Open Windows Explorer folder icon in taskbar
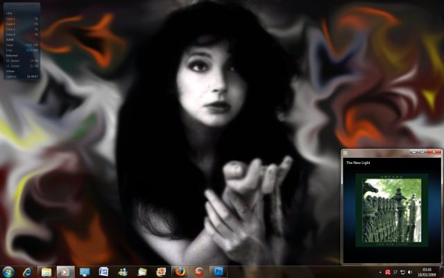The width and height of the screenshot is (444, 278). tap(46, 272)
